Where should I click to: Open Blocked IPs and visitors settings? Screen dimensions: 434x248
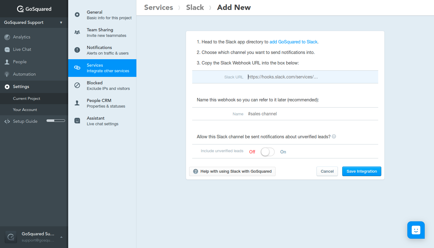pyautogui.click(x=102, y=86)
